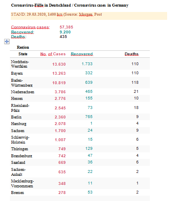Click Saarland's case count 669
The height and width of the screenshot is (201, 170).
[62, 163]
